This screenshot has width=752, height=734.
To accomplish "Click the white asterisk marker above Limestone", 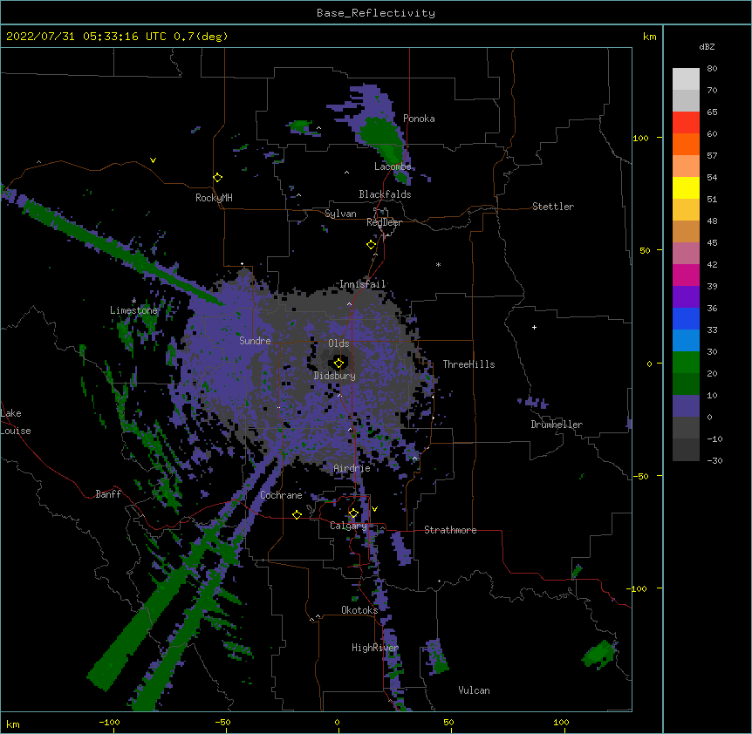I will coord(133,301).
